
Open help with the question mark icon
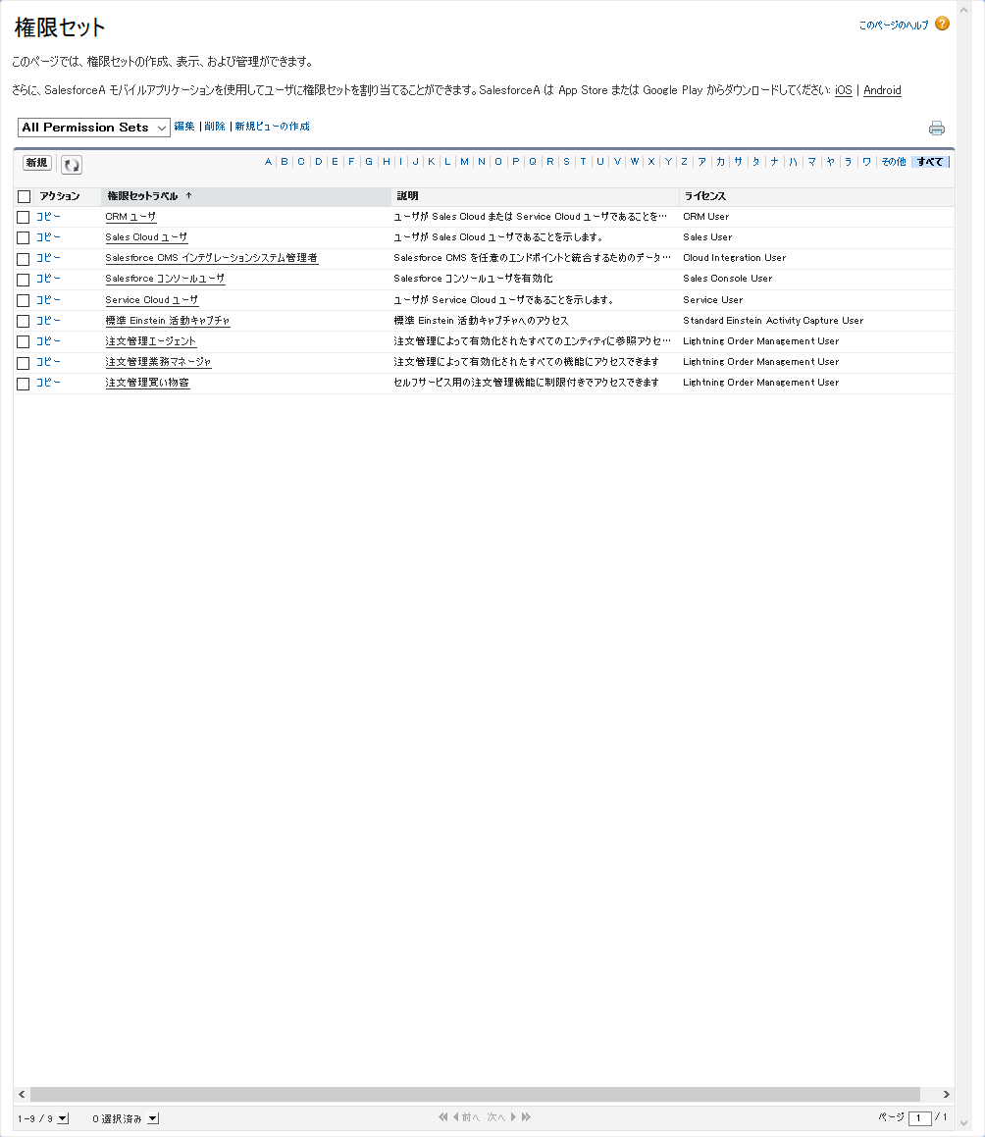[x=942, y=23]
